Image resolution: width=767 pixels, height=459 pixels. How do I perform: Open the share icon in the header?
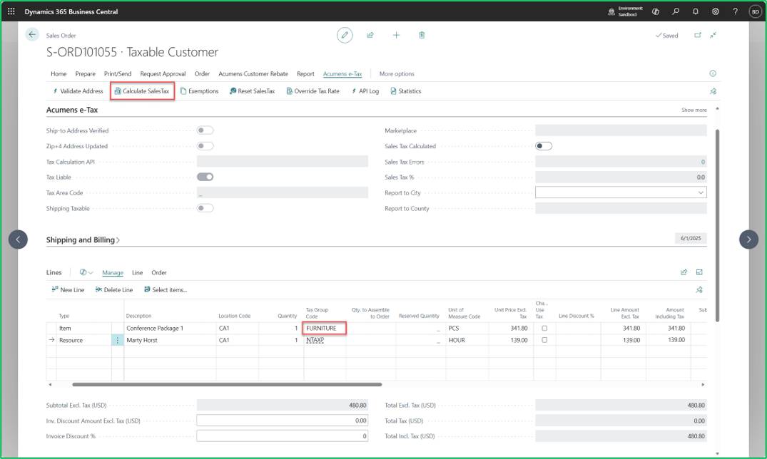click(370, 35)
